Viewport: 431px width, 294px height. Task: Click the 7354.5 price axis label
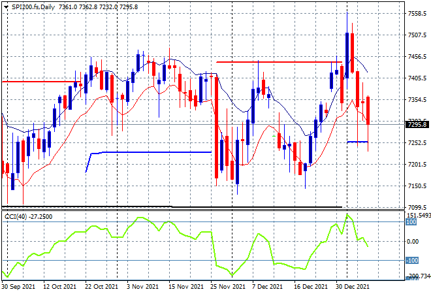pos(417,99)
